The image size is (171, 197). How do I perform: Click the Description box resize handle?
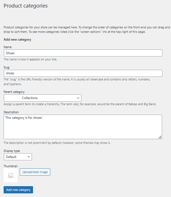pyautogui.click(x=160, y=137)
